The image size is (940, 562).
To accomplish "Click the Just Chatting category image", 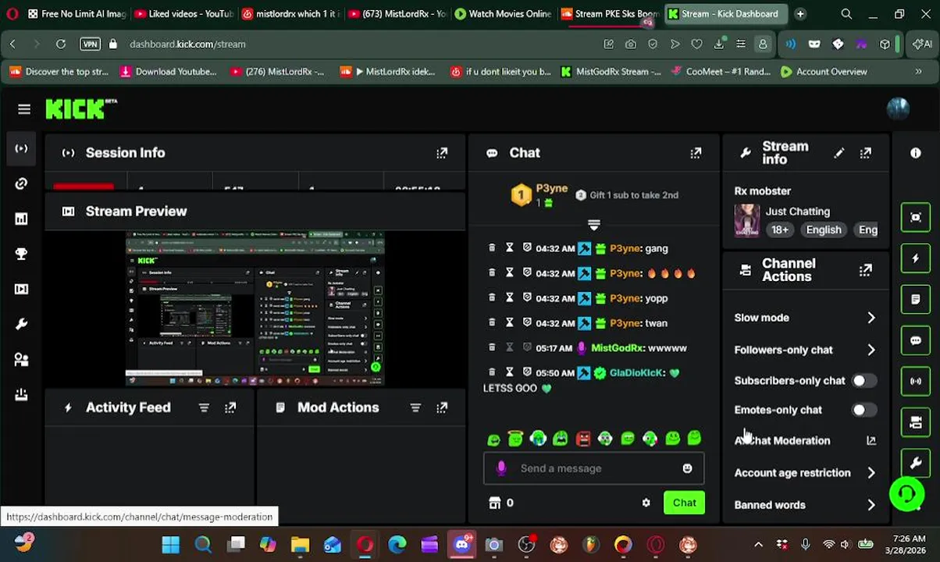I will [747, 221].
